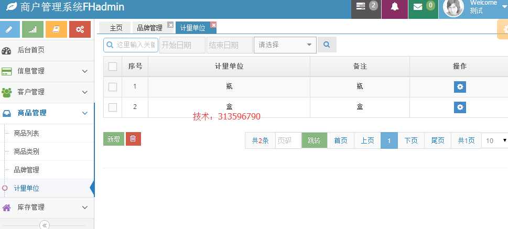508x229 pixels.
Task: Focus the keyword search input
Action: (131, 45)
